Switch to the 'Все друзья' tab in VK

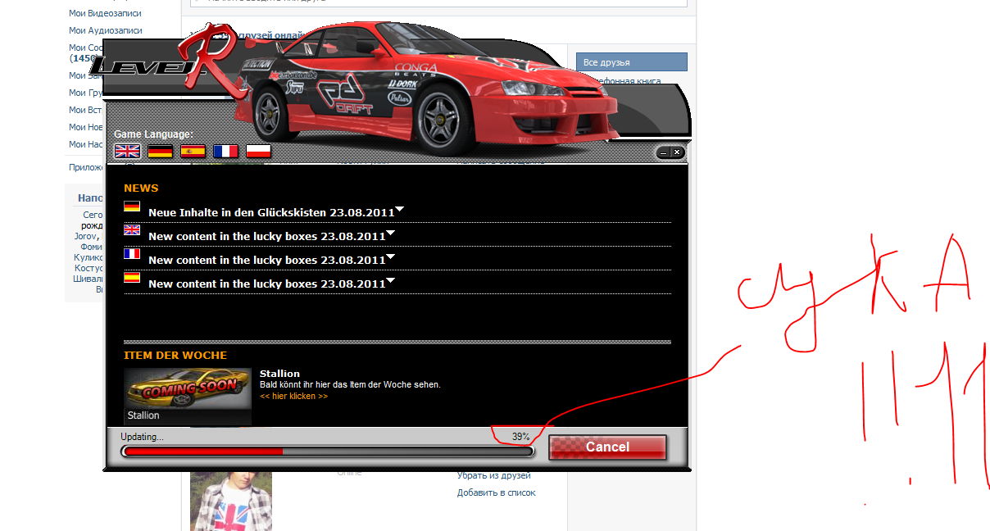coord(631,62)
